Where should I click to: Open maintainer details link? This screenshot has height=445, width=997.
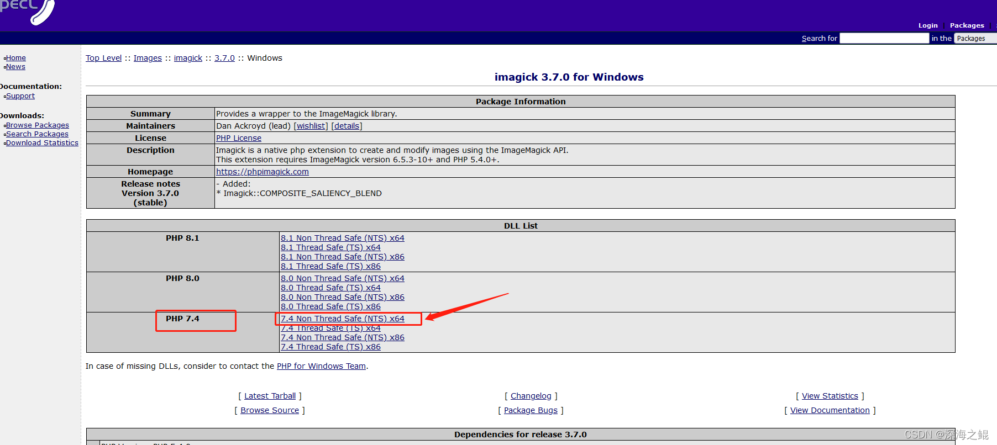tap(347, 126)
